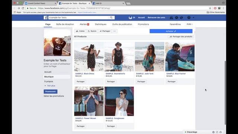238x134 pixels.
Task: Select Accueil in page sidebar
Action: pos(48,72)
